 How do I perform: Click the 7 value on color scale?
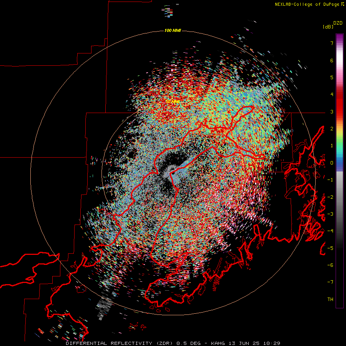332,43
